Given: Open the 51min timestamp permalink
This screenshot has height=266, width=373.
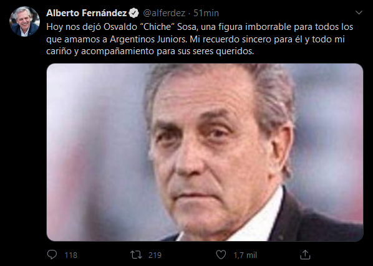Looking at the screenshot, I should tap(206, 13).
